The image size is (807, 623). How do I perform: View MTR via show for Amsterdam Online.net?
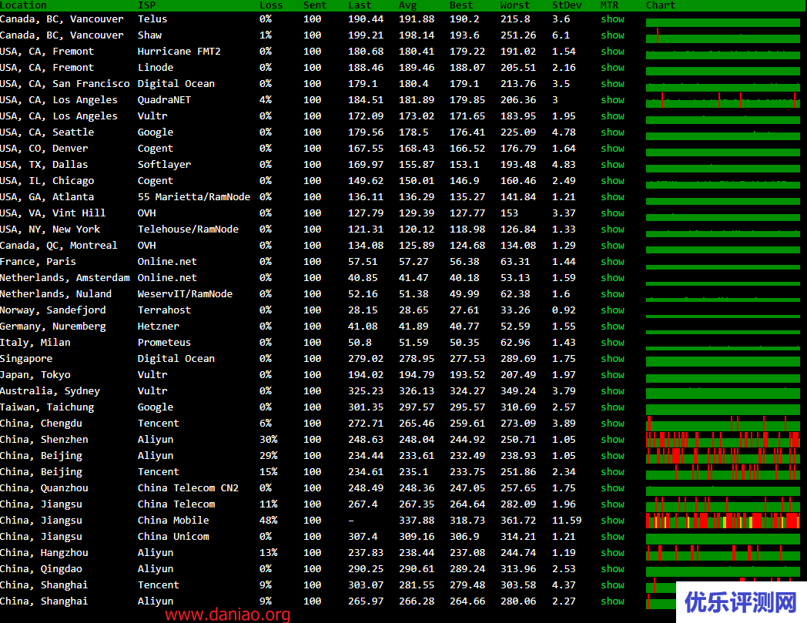[x=612, y=277]
